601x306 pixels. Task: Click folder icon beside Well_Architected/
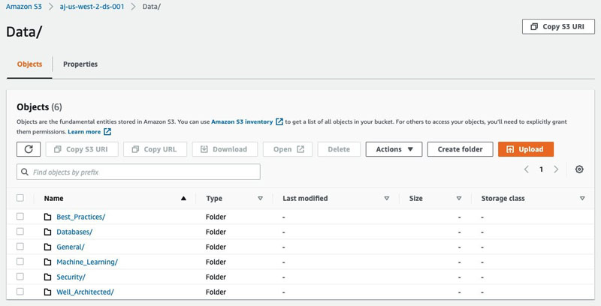(x=47, y=292)
